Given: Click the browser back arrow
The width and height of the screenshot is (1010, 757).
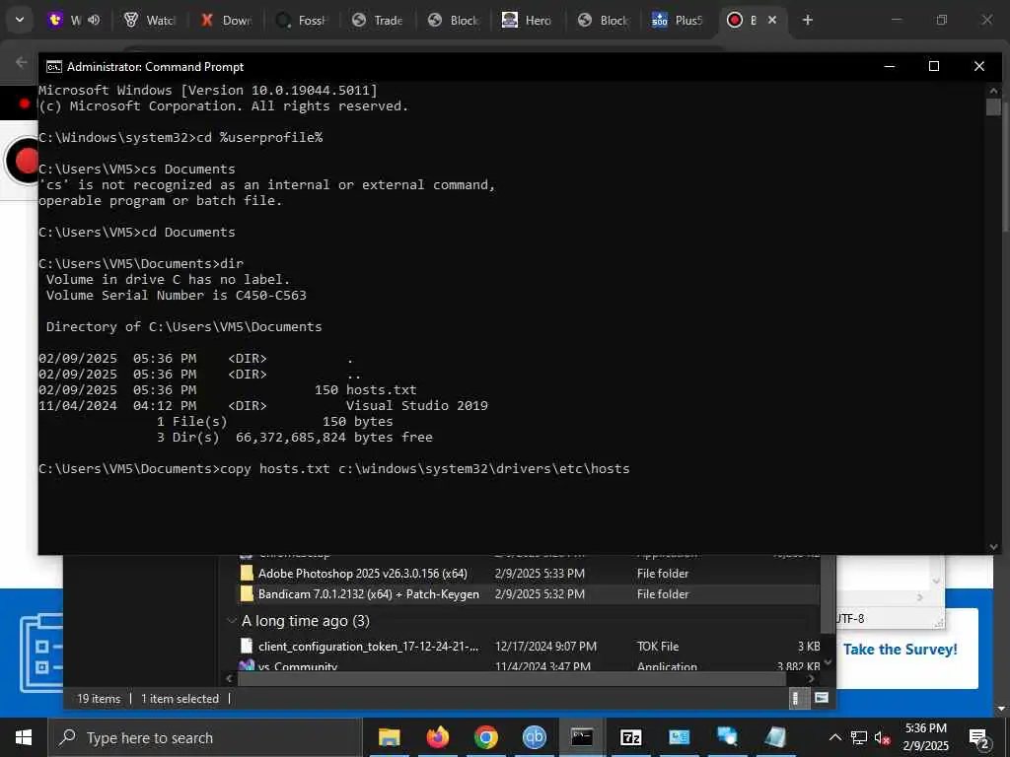Looking at the screenshot, I should [22, 62].
